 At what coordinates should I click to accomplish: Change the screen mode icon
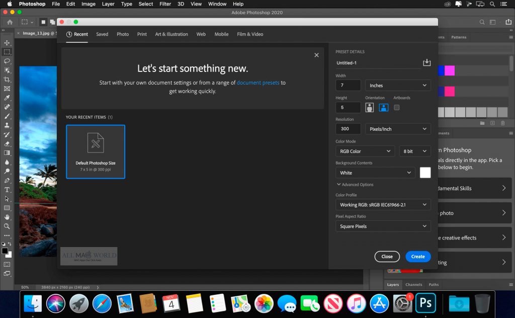7,273
